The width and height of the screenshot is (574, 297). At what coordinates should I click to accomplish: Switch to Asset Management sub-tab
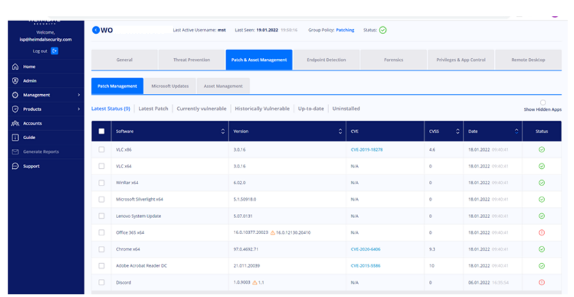click(x=223, y=87)
